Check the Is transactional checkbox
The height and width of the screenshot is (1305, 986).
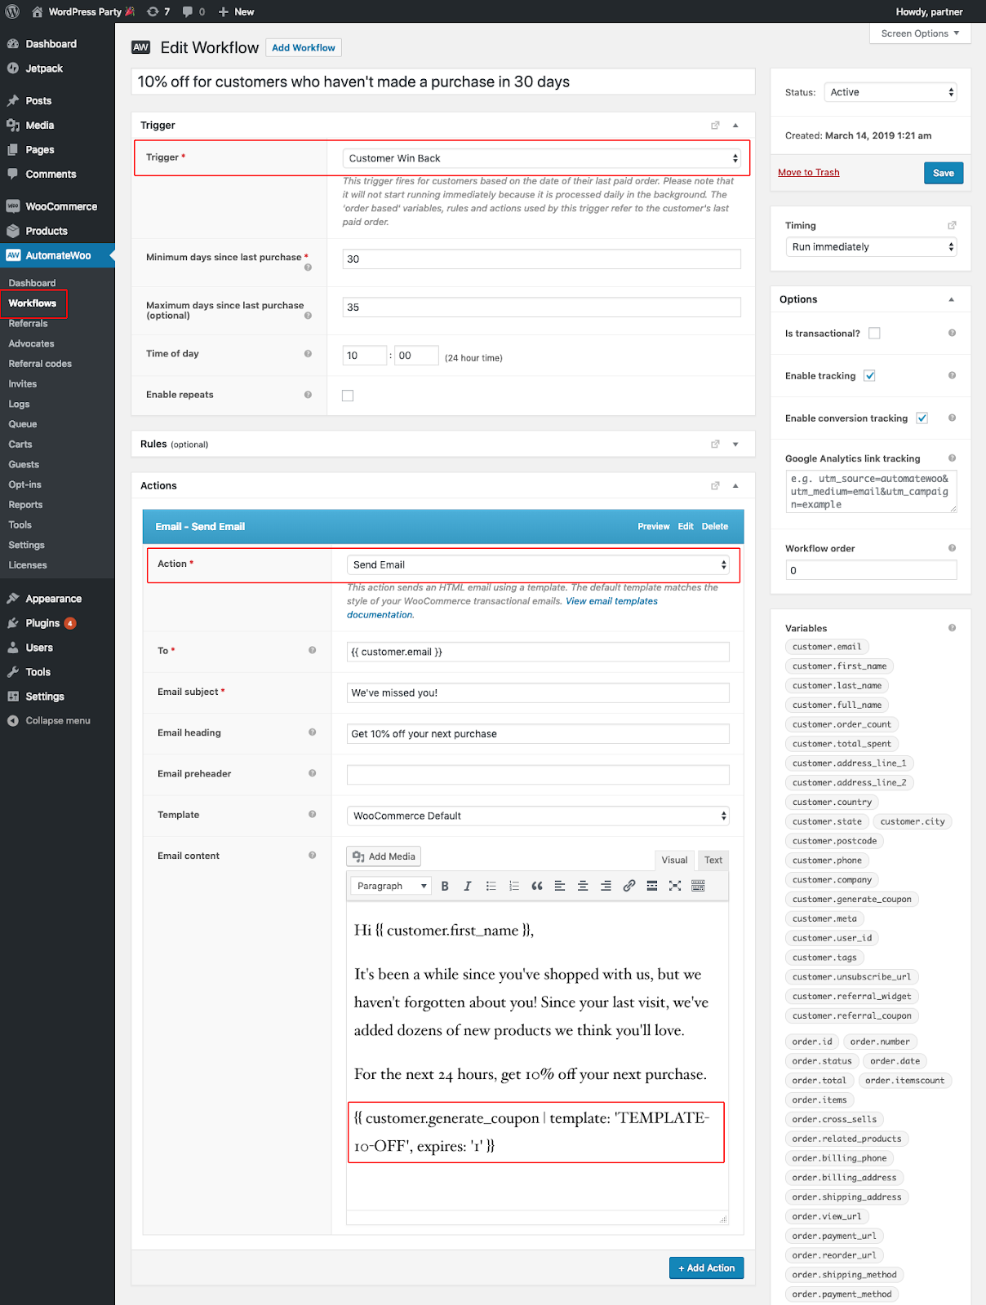coord(874,333)
